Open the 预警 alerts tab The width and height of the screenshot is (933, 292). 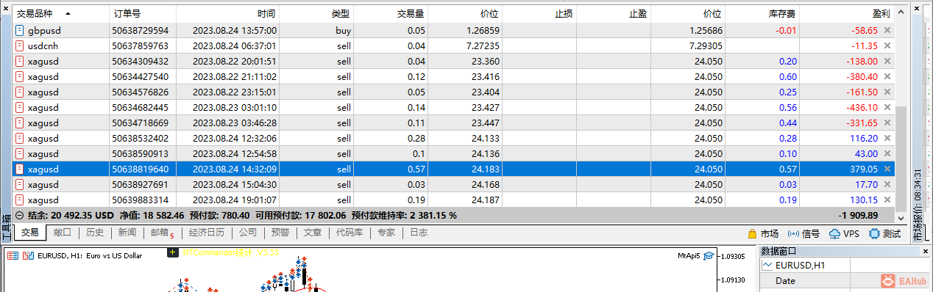click(280, 233)
